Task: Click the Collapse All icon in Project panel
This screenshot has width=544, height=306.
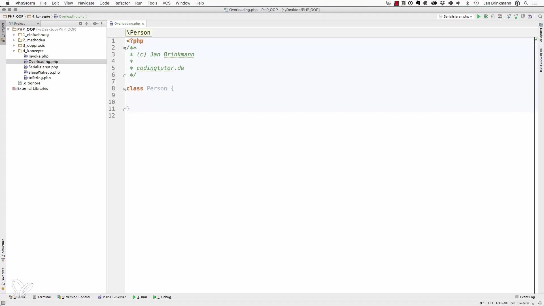Action: tap(87, 24)
